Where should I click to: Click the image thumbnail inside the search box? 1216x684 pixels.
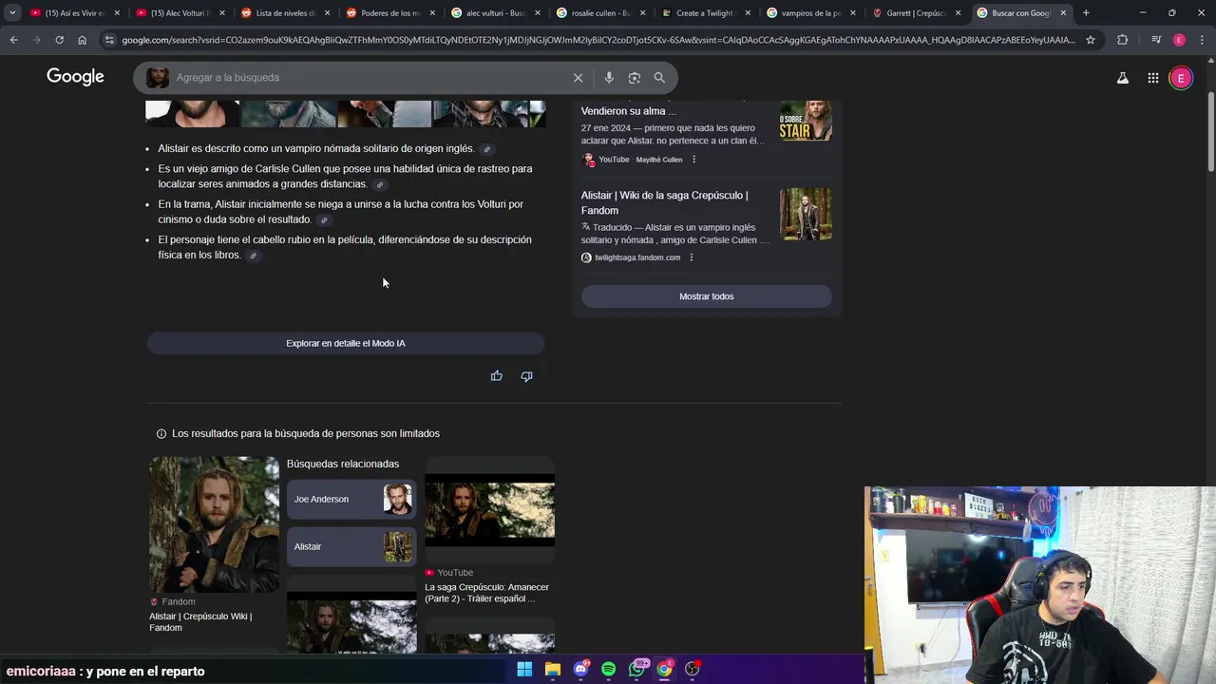click(x=158, y=78)
